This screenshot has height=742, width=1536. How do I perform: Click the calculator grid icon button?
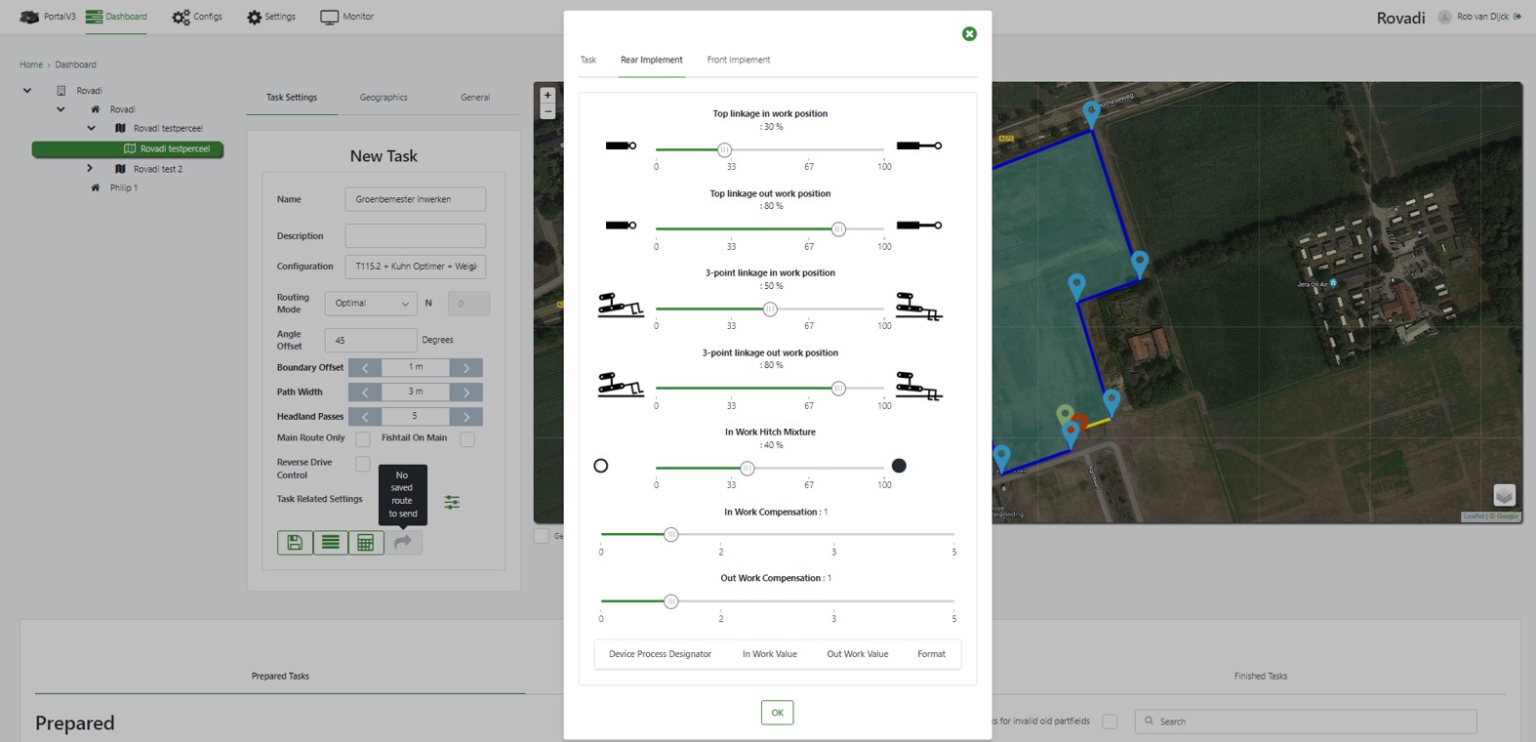tap(366, 543)
